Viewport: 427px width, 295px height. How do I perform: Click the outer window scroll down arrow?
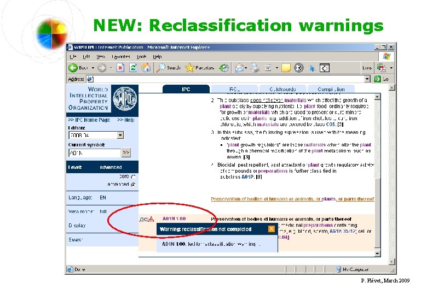[391, 262]
